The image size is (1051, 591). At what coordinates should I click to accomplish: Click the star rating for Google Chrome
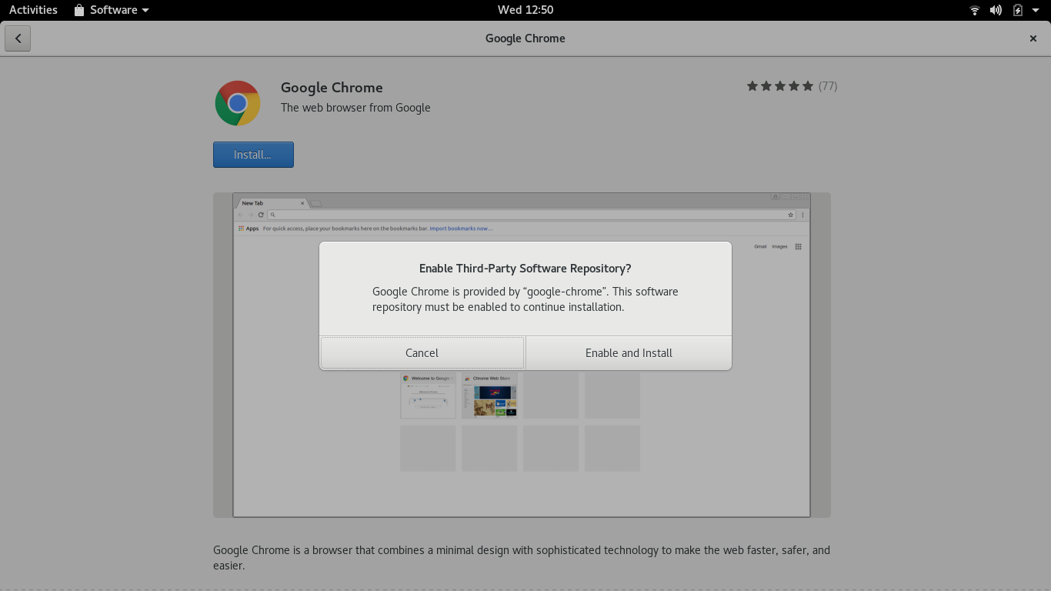[780, 86]
